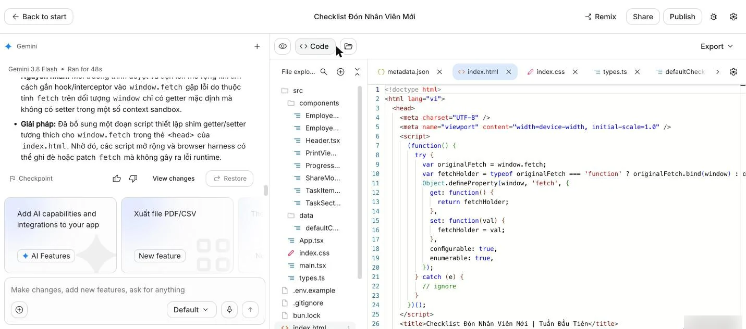Click the Share button
This screenshot has width=746, height=329.
[x=643, y=17]
